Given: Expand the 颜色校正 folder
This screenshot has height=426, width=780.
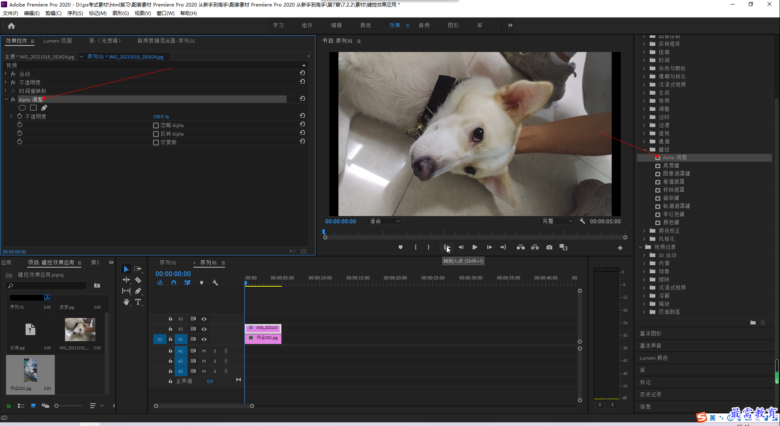Looking at the screenshot, I should point(644,231).
